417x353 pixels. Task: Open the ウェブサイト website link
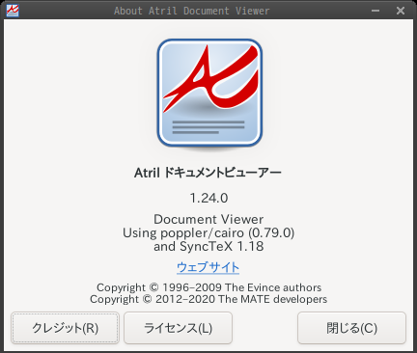(208, 267)
